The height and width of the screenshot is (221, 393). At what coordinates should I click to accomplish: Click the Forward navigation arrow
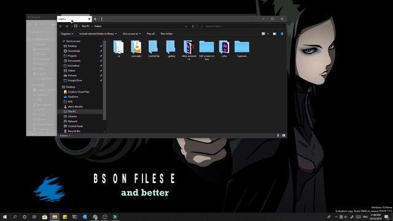pos(67,26)
